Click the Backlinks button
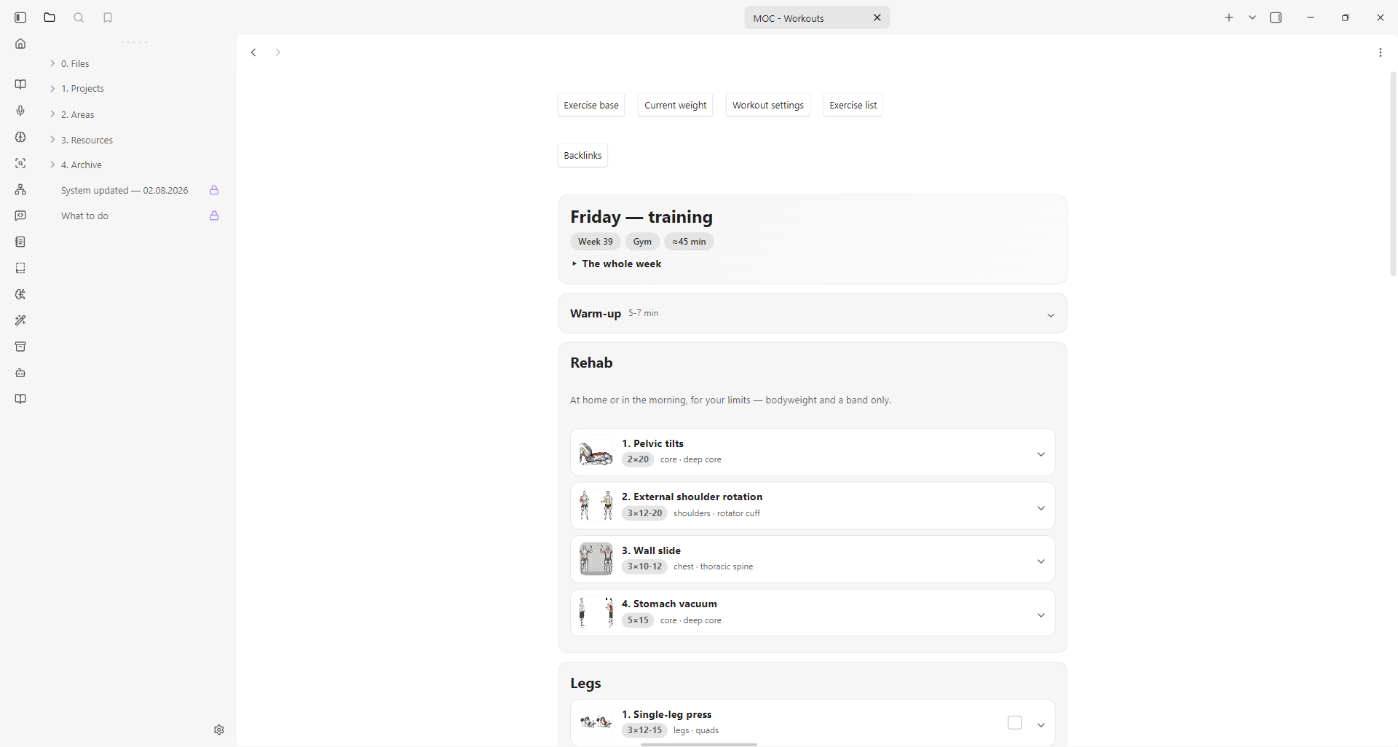Viewport: 1398px width, 747px height. pos(582,155)
